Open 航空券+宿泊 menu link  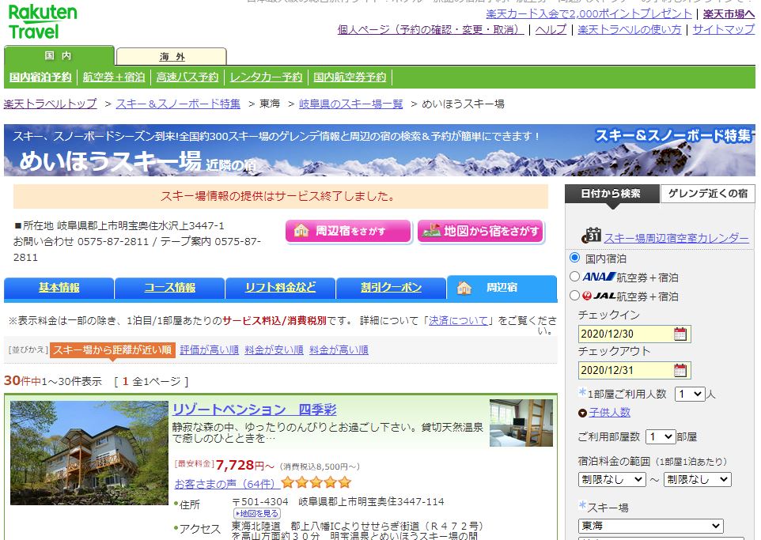pos(114,77)
